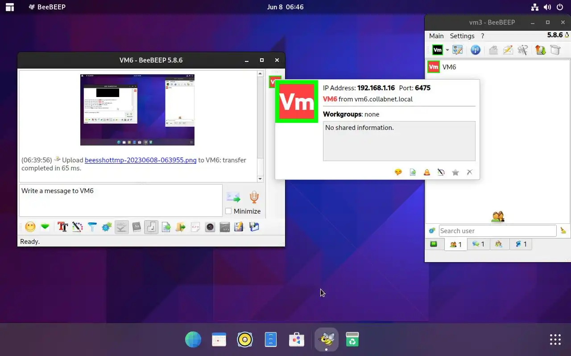The image size is (571, 356).
Task: Switch to the blue note tab showing 1
Action: 521,244
